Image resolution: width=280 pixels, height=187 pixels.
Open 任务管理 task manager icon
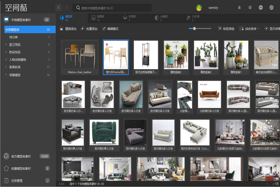click(6, 181)
